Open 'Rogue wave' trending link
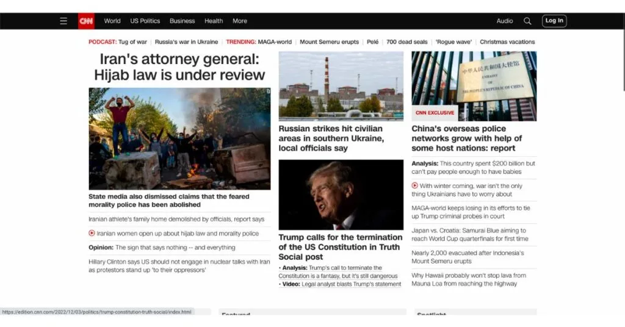 (x=453, y=42)
